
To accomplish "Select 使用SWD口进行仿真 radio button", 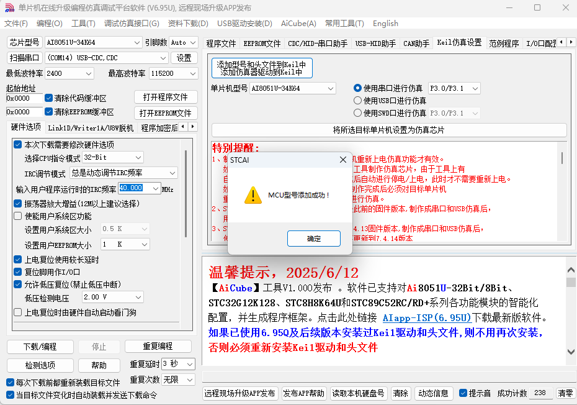I will pyautogui.click(x=357, y=113).
